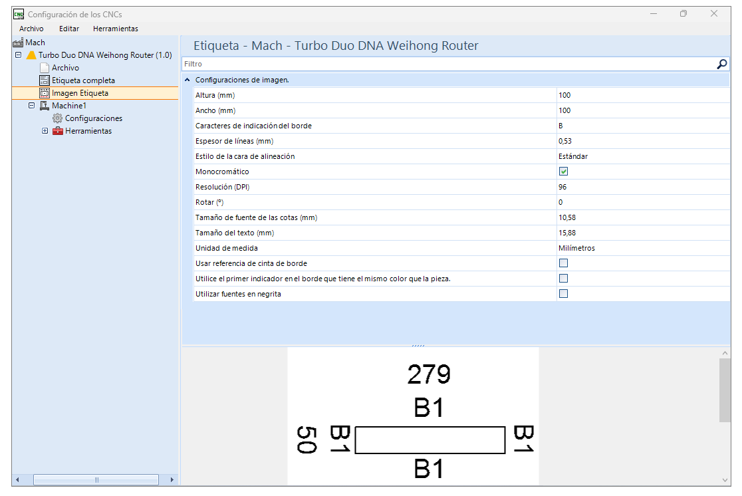Image resolution: width=742 pixels, height=496 pixels.
Task: Click the preview vertical scrollbar thumb
Action: [725, 390]
